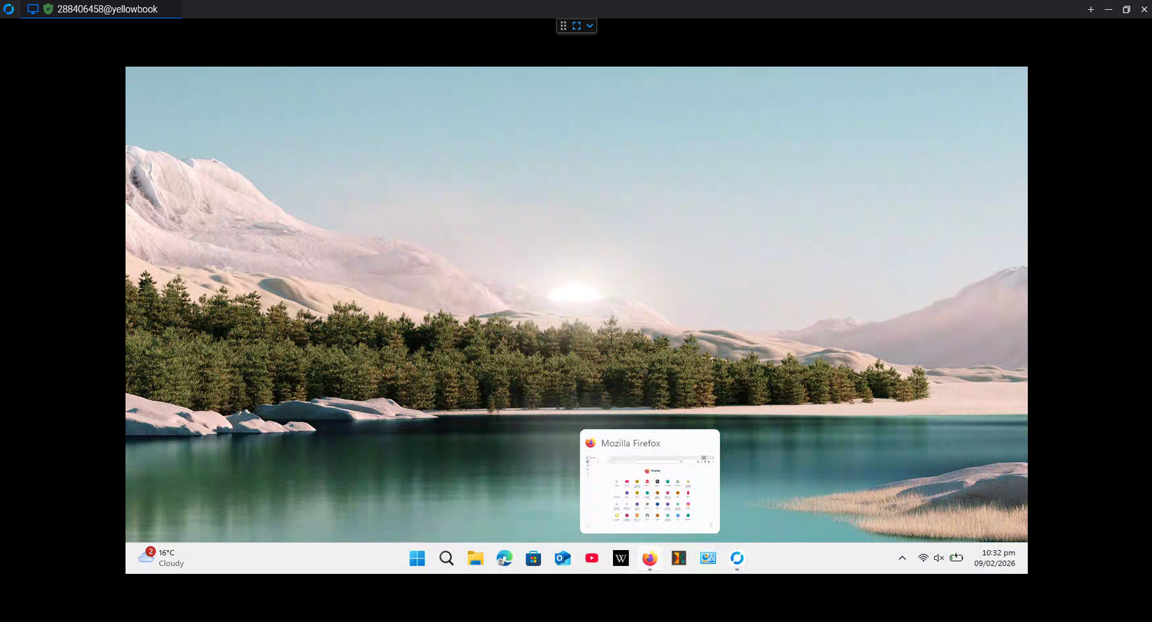
Task: Open the Wi-Fi network tray icon
Action: click(923, 558)
